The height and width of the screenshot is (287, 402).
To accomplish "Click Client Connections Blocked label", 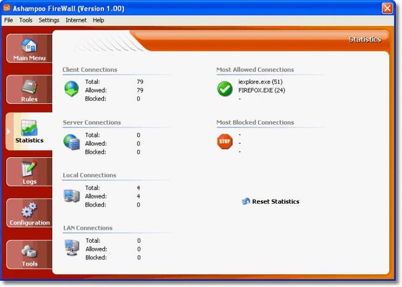I will tap(95, 99).
